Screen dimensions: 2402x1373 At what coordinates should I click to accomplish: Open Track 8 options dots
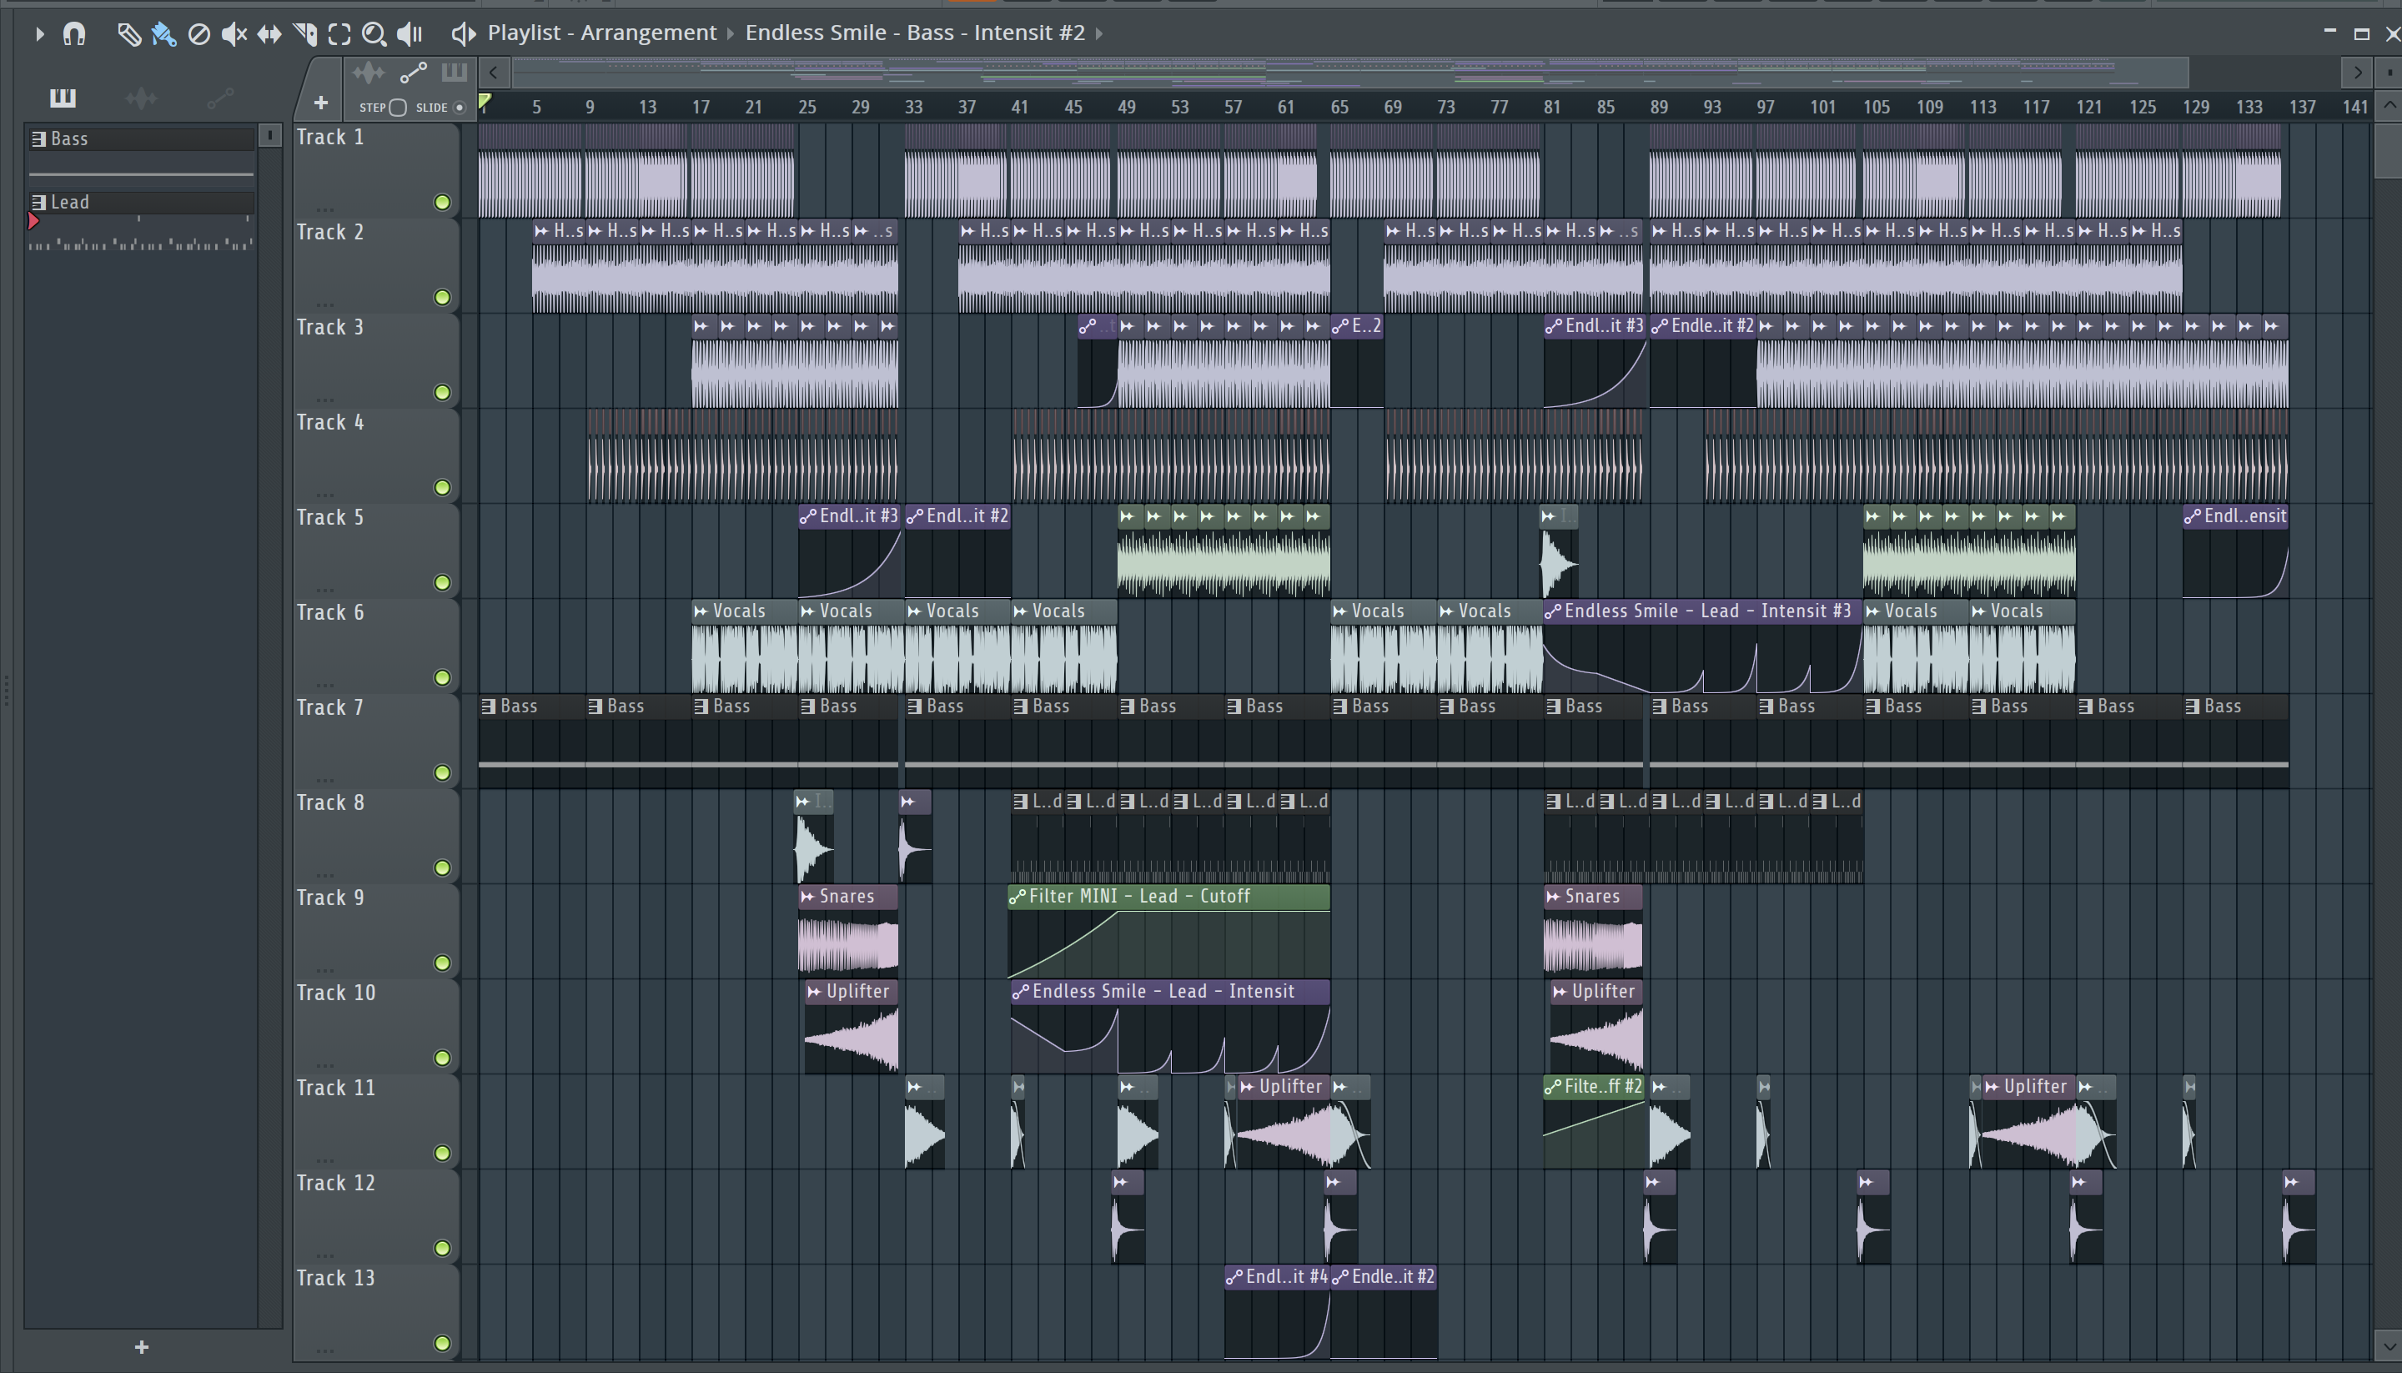325,874
